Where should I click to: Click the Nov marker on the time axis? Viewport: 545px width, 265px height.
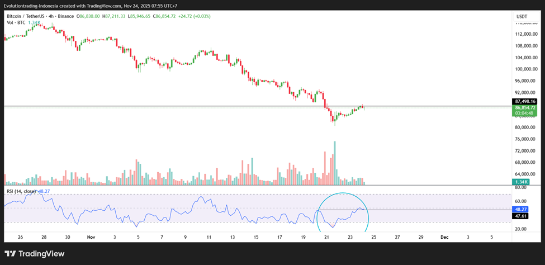pyautogui.click(x=91, y=237)
